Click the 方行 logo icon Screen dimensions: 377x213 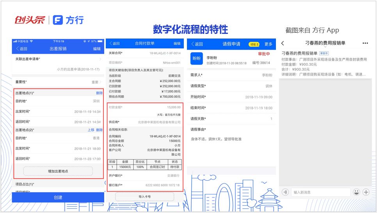58,20
